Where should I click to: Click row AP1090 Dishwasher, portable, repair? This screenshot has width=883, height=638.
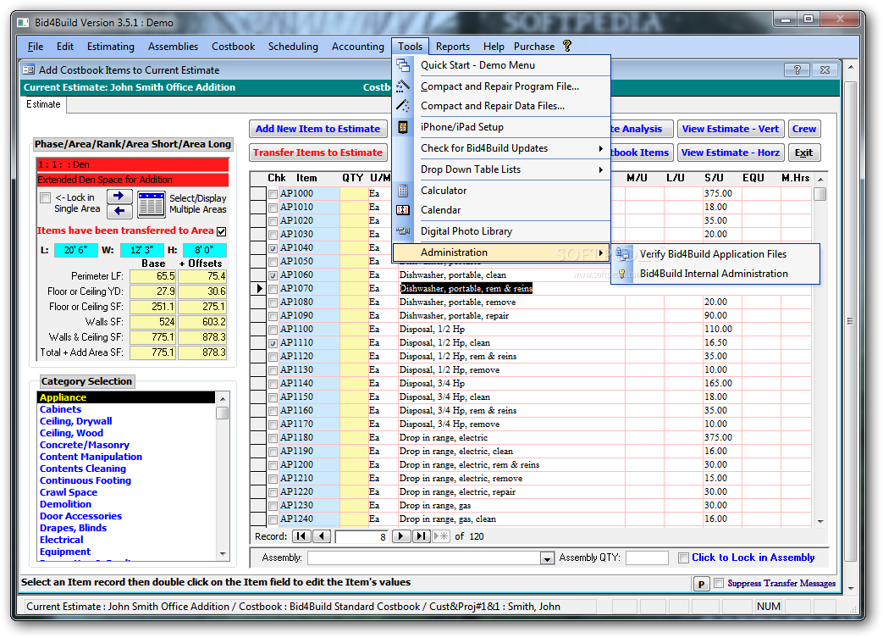pos(529,316)
